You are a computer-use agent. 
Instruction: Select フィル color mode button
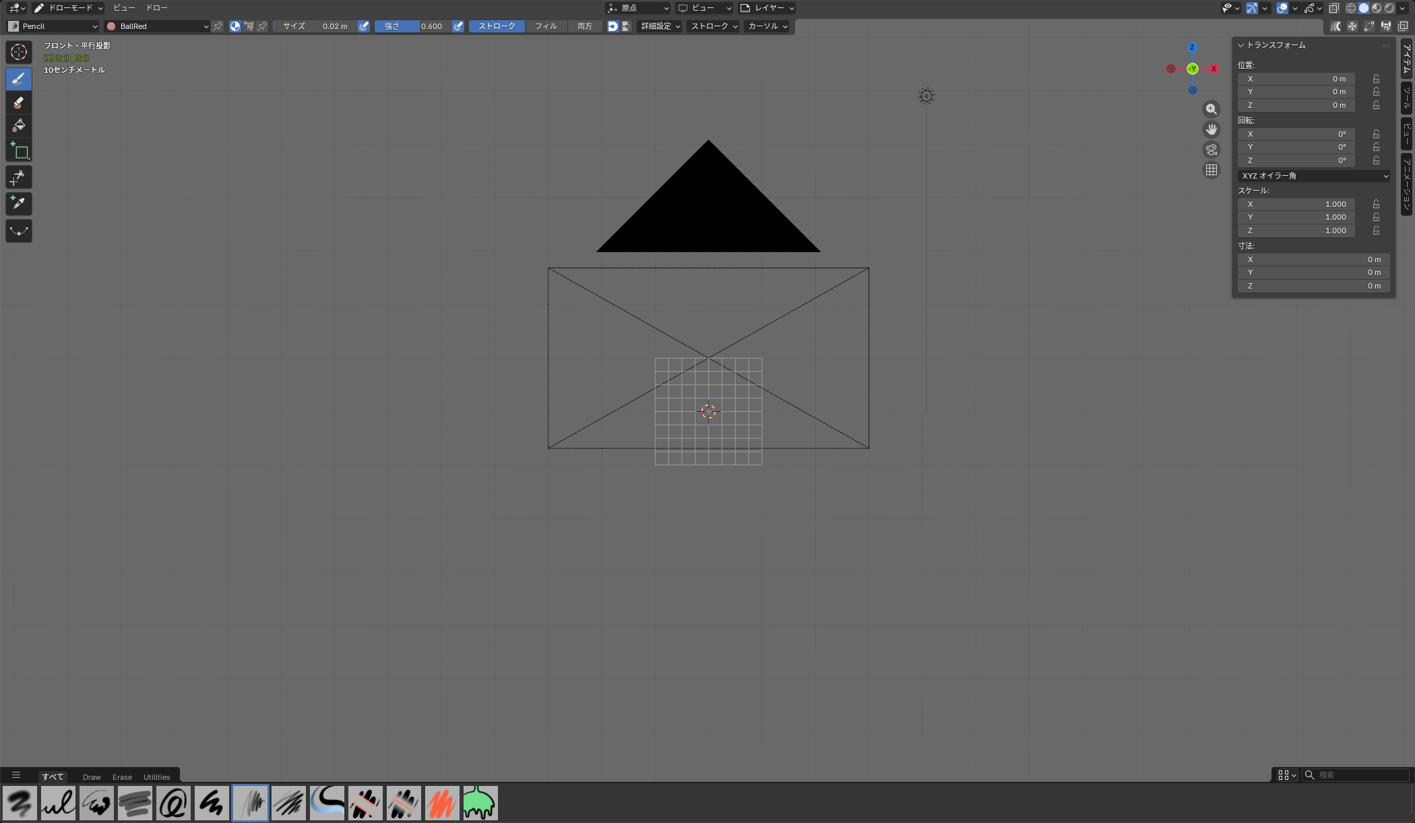coord(546,26)
